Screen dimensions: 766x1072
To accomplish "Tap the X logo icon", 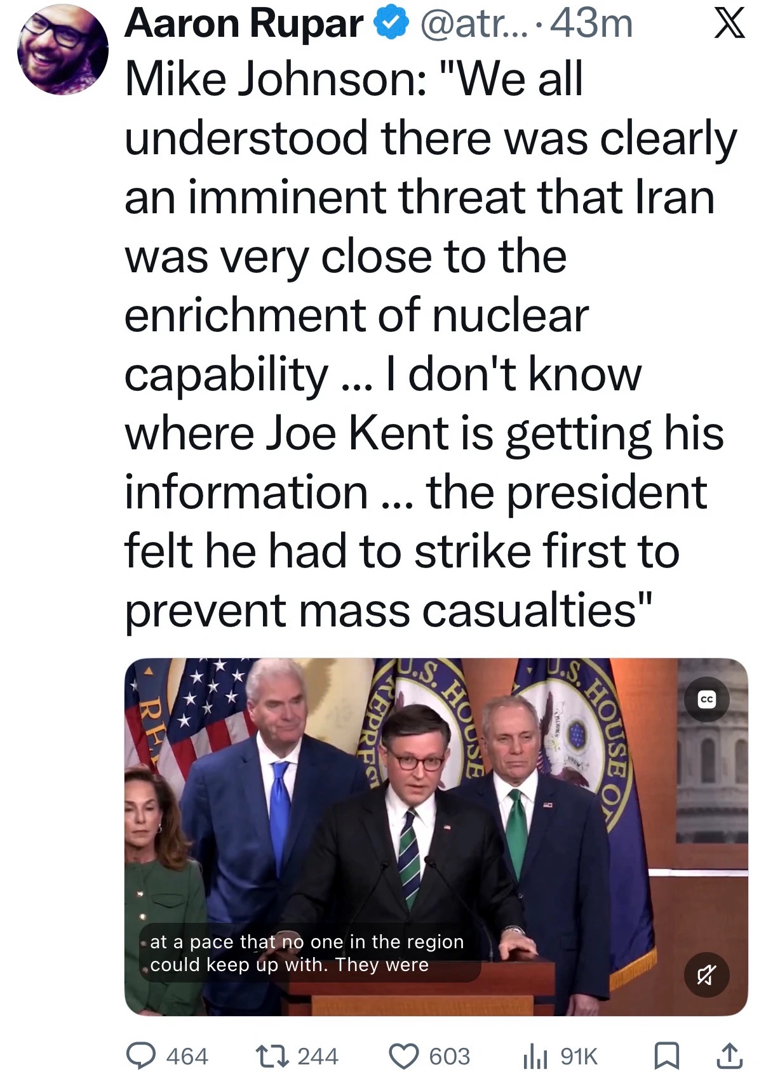I will (729, 24).
